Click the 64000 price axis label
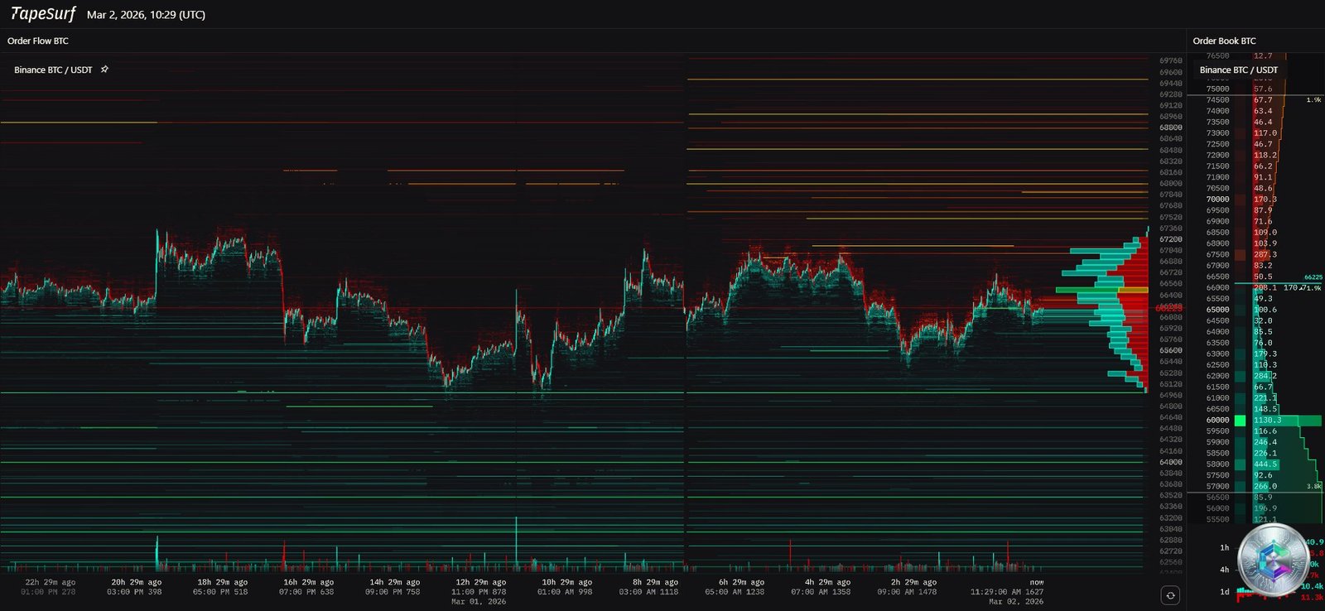The height and width of the screenshot is (611, 1325). click(x=1171, y=462)
